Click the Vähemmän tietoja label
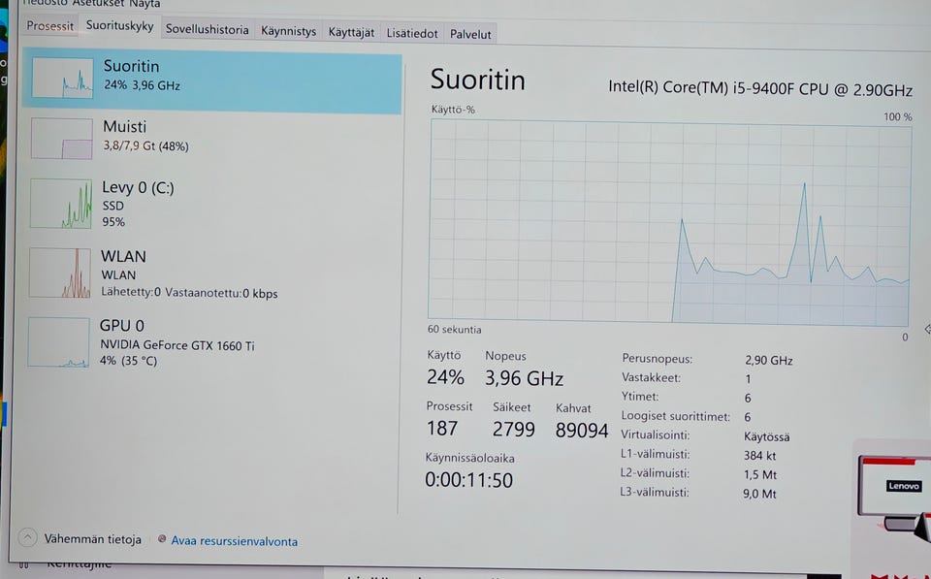The image size is (931, 579). pyautogui.click(x=93, y=538)
